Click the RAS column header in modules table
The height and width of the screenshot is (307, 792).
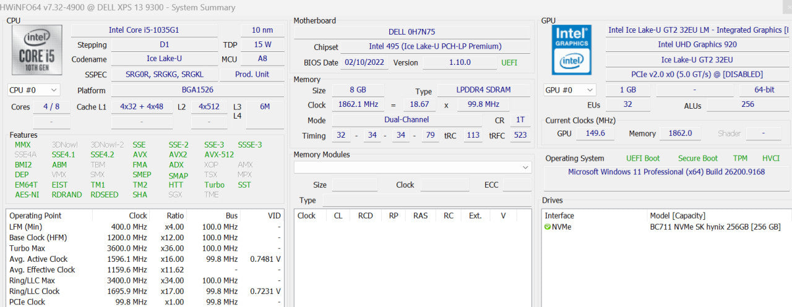coord(421,216)
